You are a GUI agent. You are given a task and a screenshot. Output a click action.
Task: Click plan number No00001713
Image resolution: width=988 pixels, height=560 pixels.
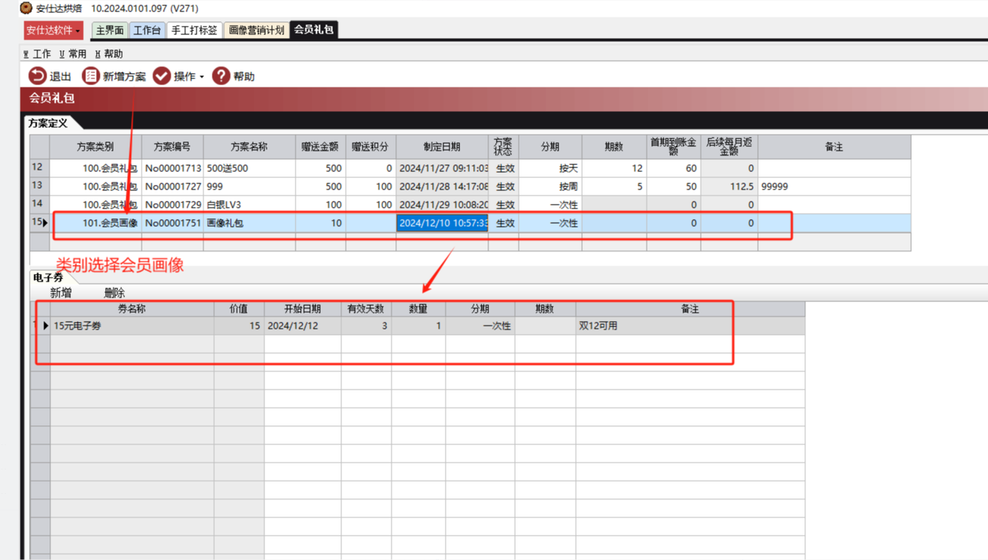pyautogui.click(x=173, y=168)
